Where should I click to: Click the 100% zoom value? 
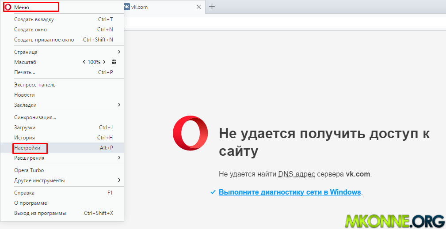coord(94,62)
